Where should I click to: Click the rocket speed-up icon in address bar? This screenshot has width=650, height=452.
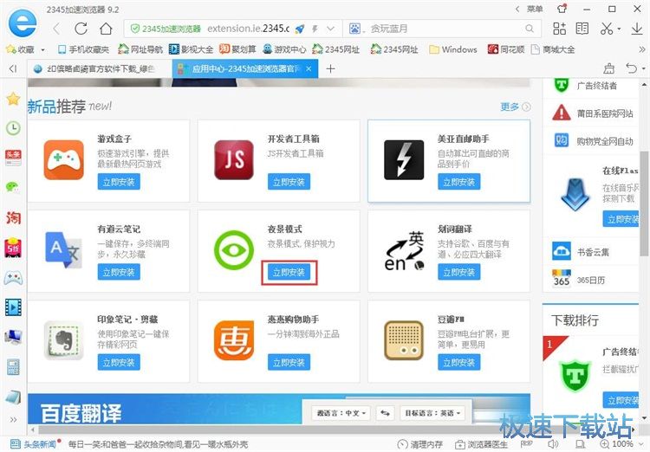click(300, 29)
